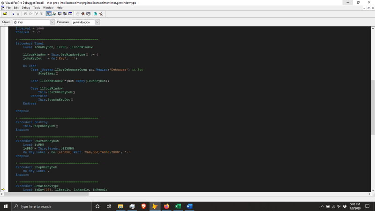Toggle the Event Tracking icon
The height and width of the screenshot is (211, 375).
101,14
